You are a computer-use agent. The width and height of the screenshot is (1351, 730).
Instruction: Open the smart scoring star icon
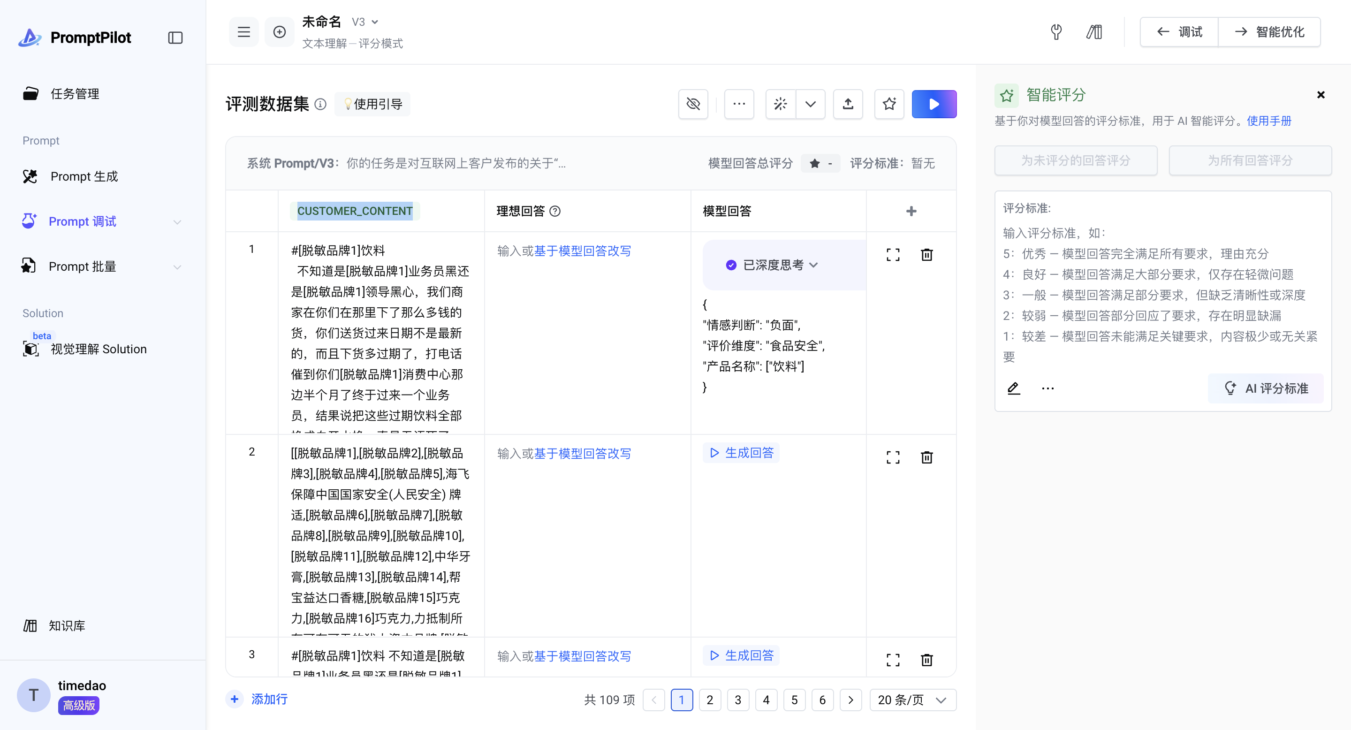pos(889,104)
